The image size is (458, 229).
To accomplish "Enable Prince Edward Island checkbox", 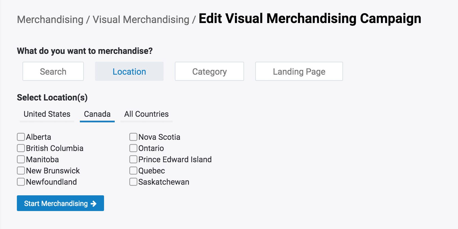I will point(133,159).
